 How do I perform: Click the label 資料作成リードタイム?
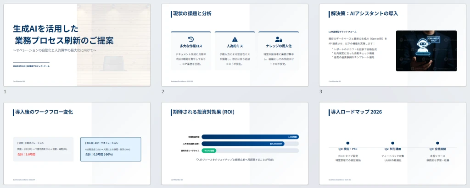tap(190, 150)
